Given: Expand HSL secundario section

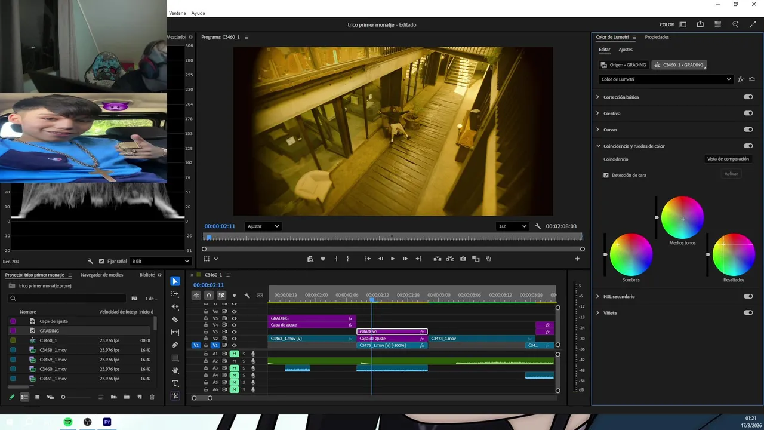Looking at the screenshot, I should (x=597, y=296).
